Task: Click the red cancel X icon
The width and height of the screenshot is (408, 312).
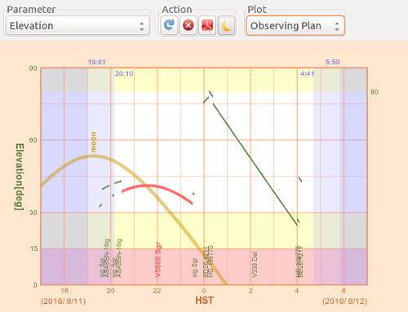Action: [188, 25]
